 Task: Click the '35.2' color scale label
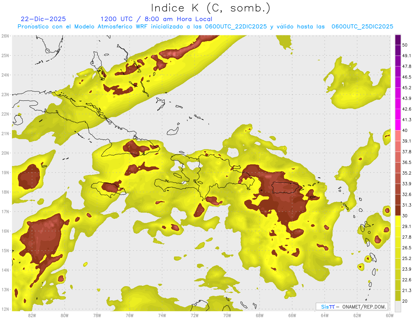point(407,173)
